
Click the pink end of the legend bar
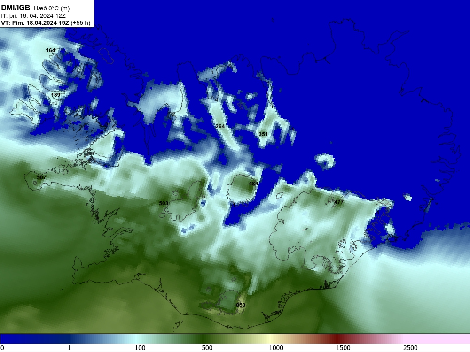(438, 338)
